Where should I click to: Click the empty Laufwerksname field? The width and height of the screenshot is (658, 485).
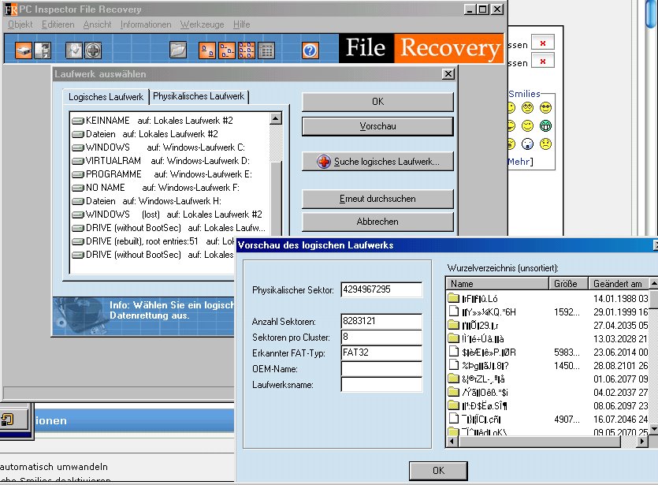(x=381, y=385)
